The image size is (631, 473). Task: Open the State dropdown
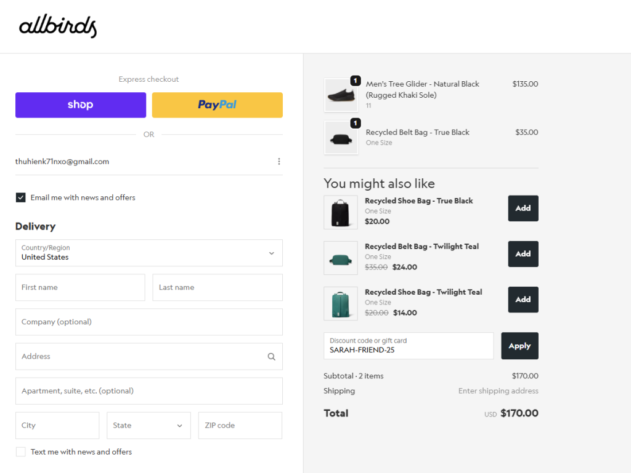pyautogui.click(x=149, y=425)
